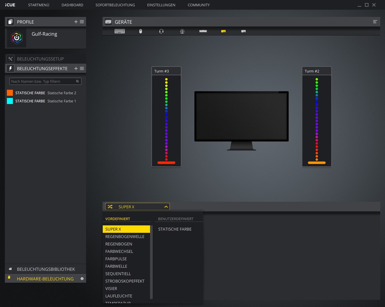This screenshot has width=385, height=307.
Task: Switch to the Benutzerdefiniert tab
Action: [x=176, y=219]
